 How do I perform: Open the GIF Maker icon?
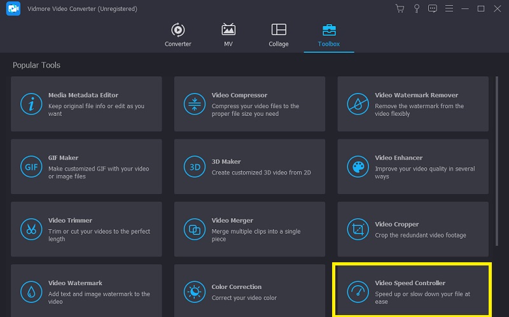pyautogui.click(x=29, y=166)
